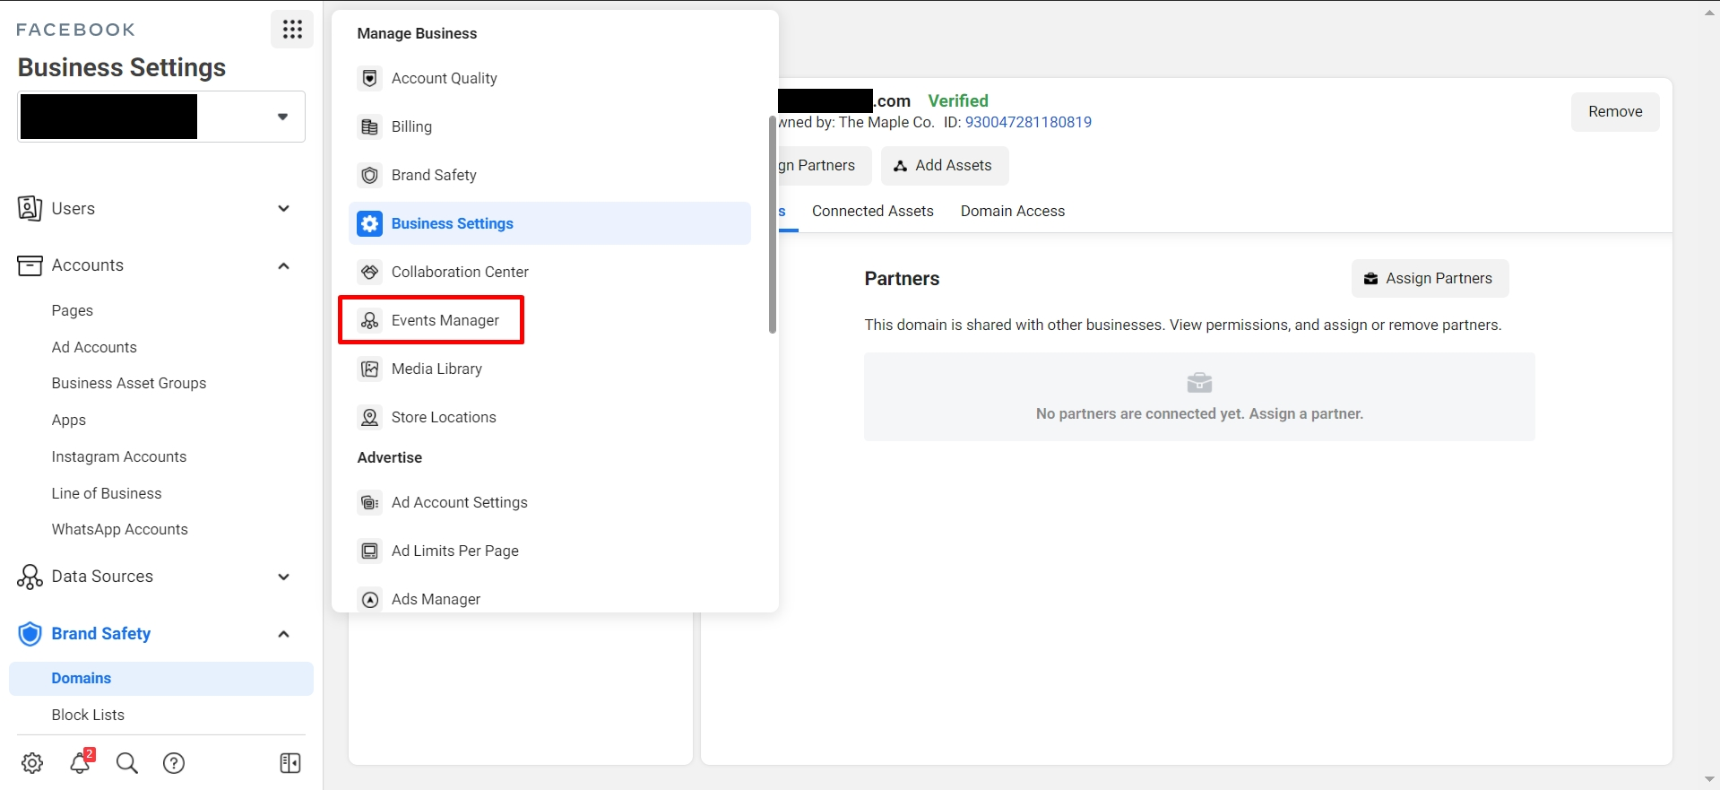Click the Ads Manager compass icon

pos(370,599)
